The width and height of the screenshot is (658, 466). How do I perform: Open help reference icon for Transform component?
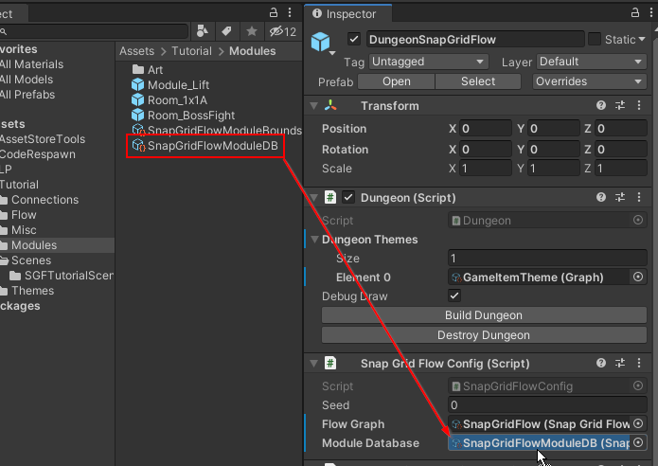[601, 106]
